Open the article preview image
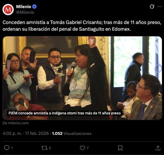 (82, 78)
